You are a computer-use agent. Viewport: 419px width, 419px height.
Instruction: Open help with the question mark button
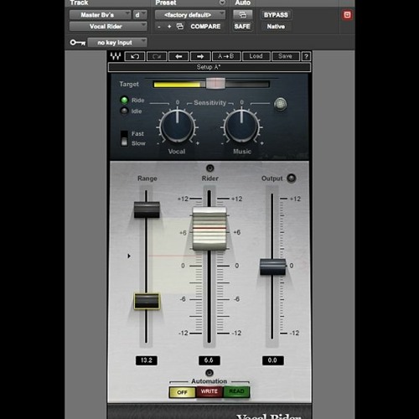click(306, 56)
